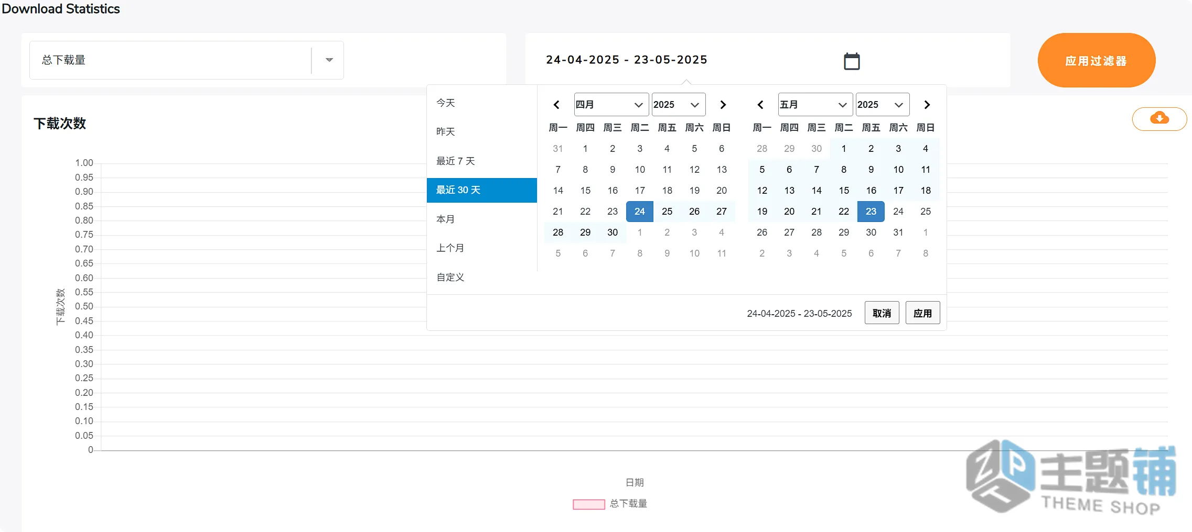
Task: Click the range summary text beside 取消
Action: coord(799,314)
